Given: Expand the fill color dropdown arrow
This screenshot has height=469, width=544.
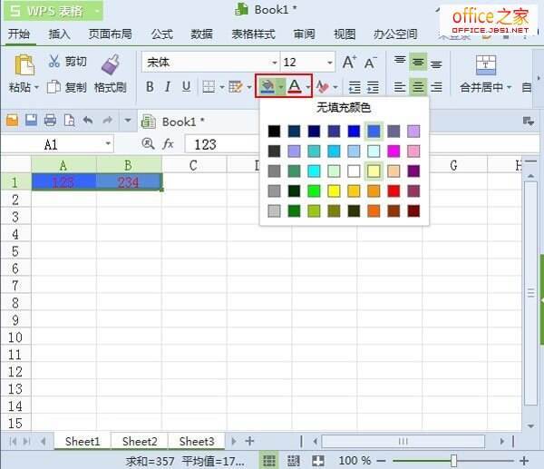Looking at the screenshot, I should [x=281, y=87].
